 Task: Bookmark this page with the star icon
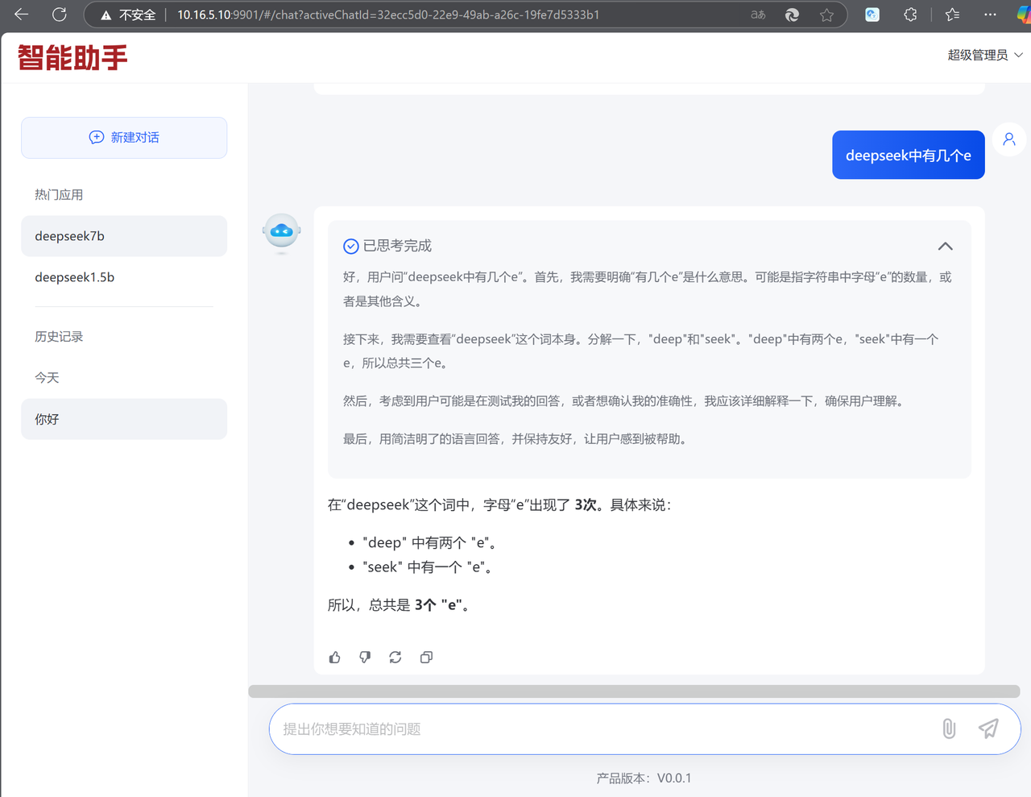pos(826,15)
